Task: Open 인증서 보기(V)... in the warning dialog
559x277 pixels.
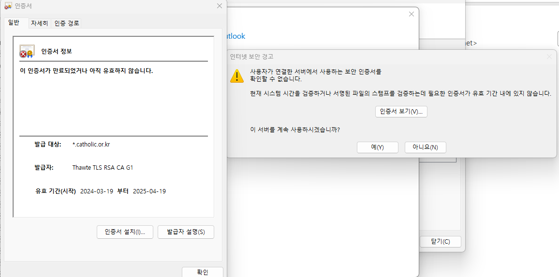Action: click(x=401, y=112)
